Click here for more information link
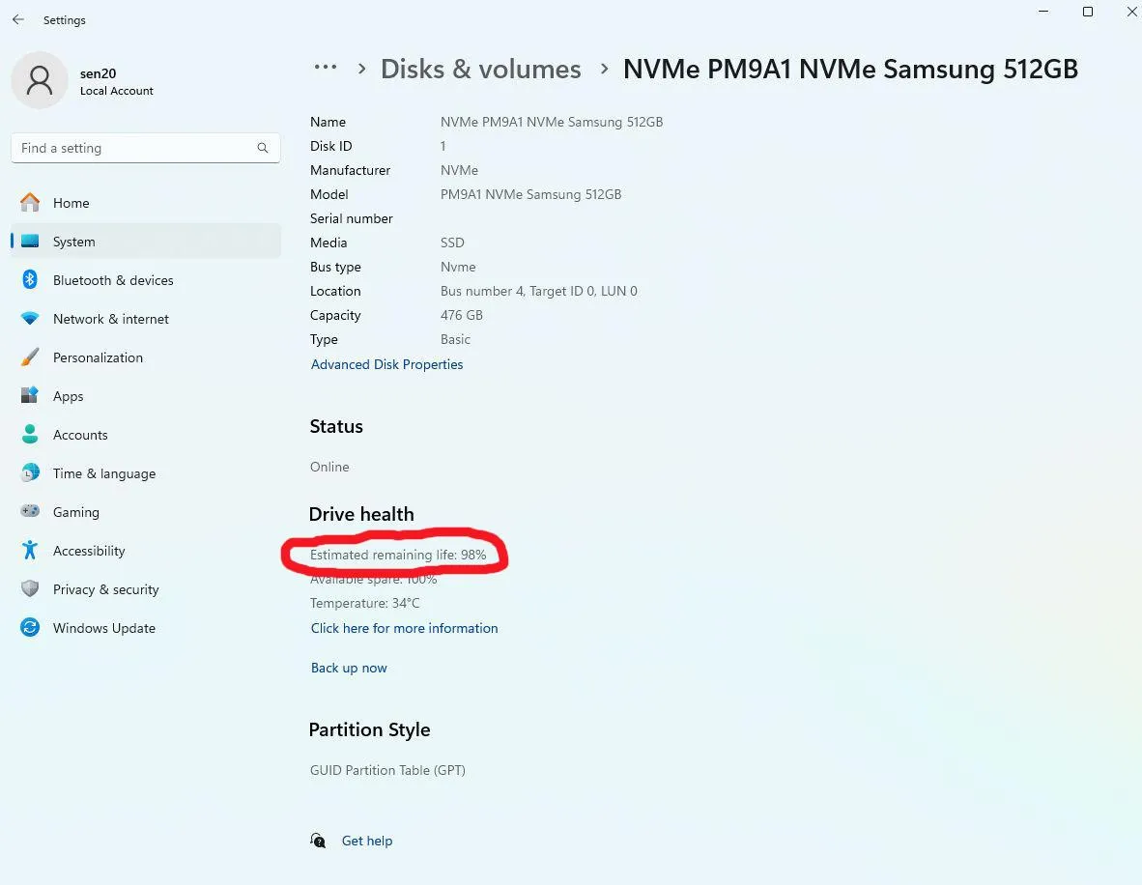The width and height of the screenshot is (1142, 885). click(x=404, y=628)
